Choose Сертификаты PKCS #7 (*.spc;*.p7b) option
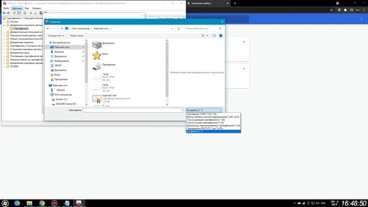The width and height of the screenshot is (368, 207). (x=213, y=128)
